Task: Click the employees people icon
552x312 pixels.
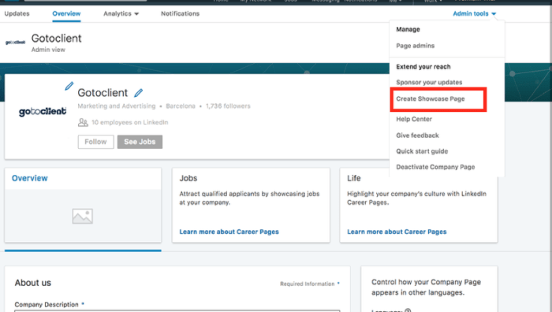Action: pos(83,122)
